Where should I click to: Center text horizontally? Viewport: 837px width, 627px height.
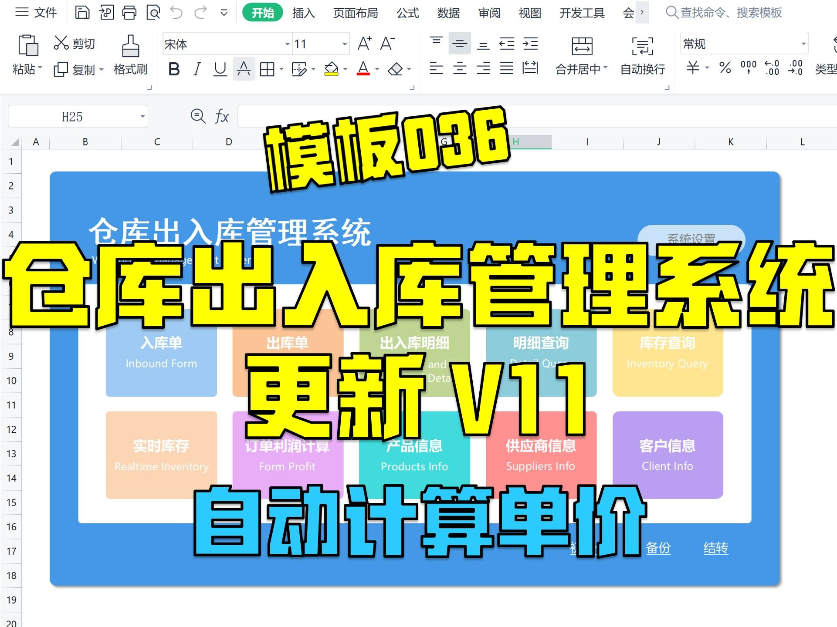[x=460, y=68]
